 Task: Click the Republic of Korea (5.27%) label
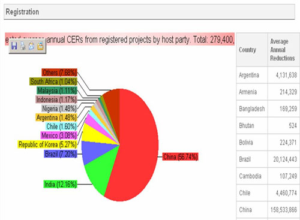coord(47,144)
